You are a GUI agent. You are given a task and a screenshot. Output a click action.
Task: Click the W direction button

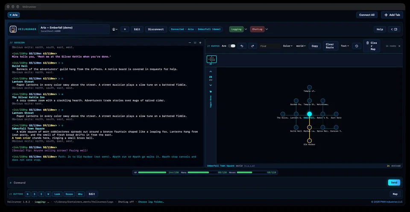click(x=48, y=194)
